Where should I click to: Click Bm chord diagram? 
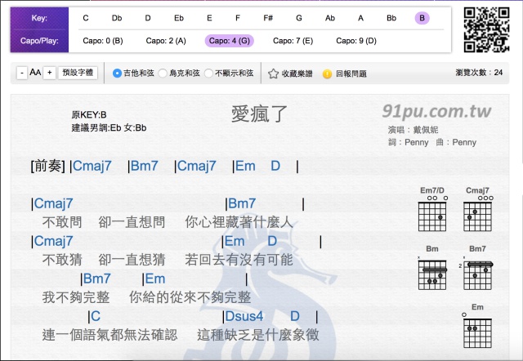(432, 267)
